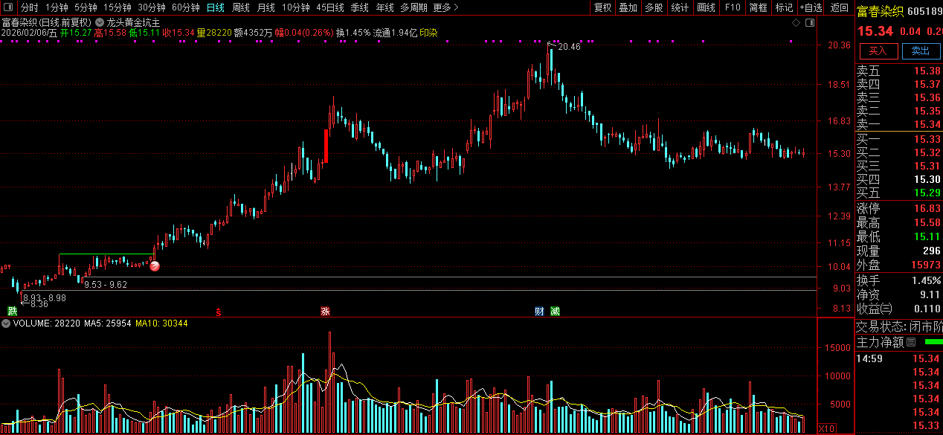Click the red question mark marker on chart
The image size is (943, 435).
tap(155, 265)
